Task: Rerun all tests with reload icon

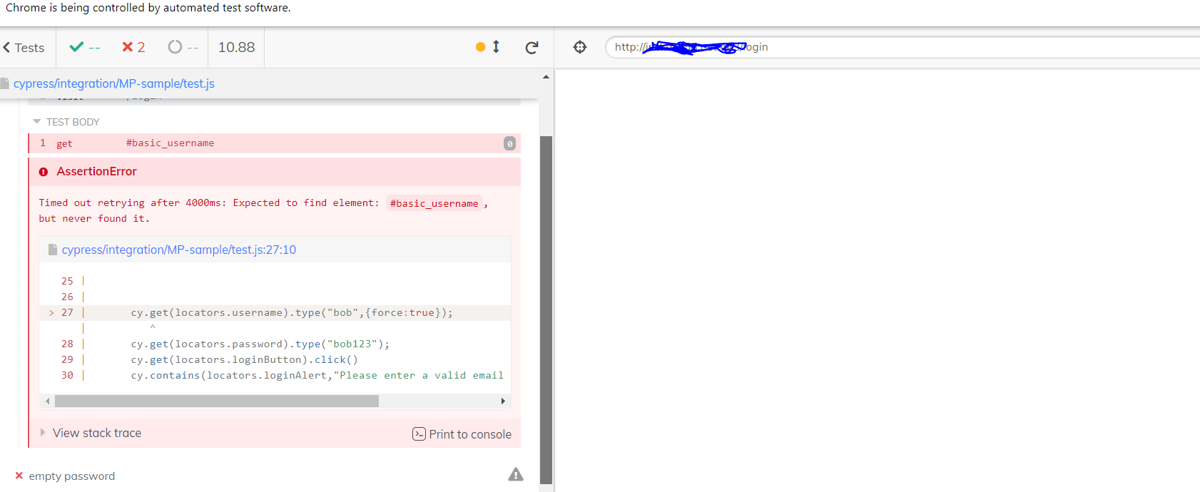Action: pos(532,48)
